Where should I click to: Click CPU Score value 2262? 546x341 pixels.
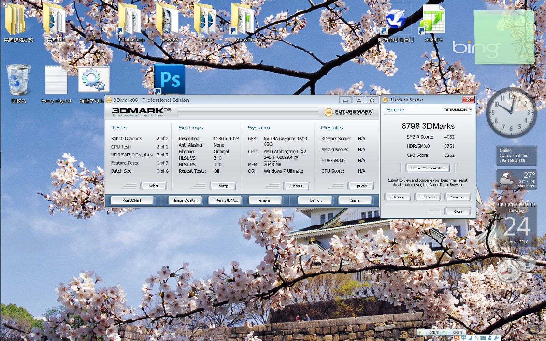[x=449, y=155]
